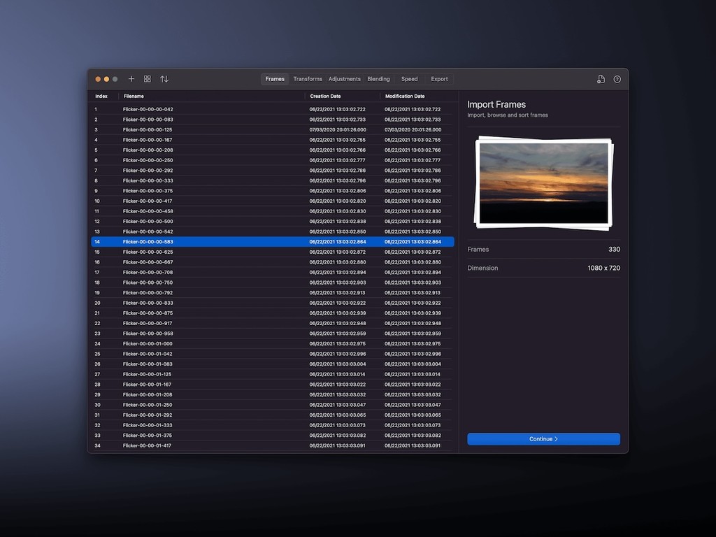Select the Blending tab
This screenshot has height=537, width=716.
point(378,79)
